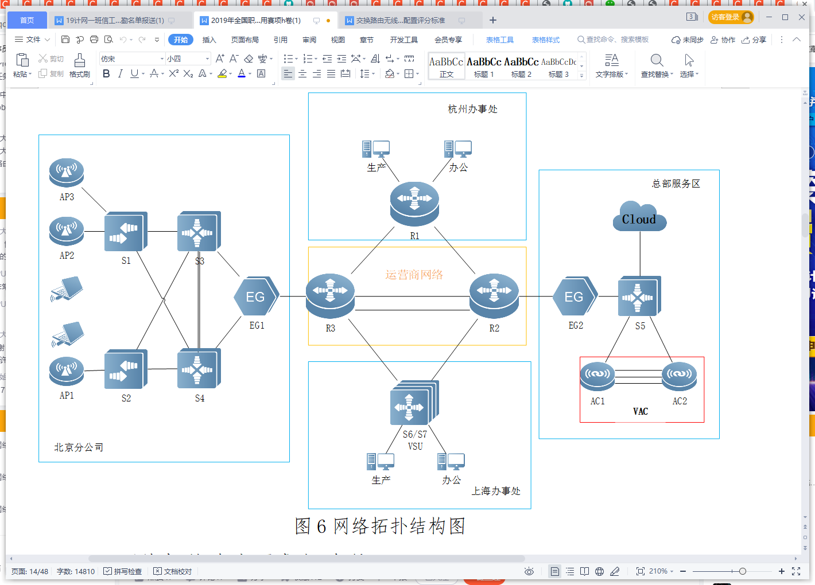Save the document using the save icon
Viewport: 815px width, 585px height.
[65, 40]
